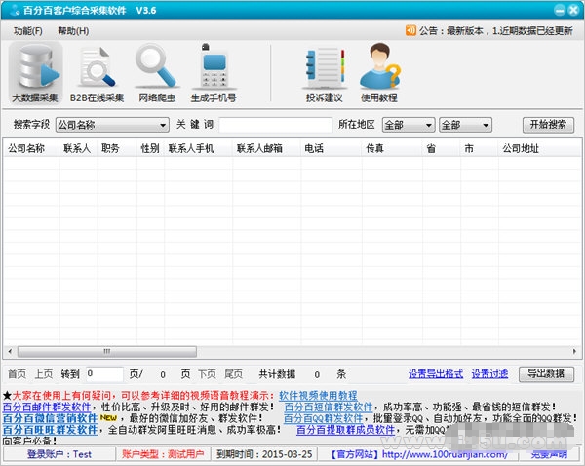Click the 职务 column header

point(117,148)
